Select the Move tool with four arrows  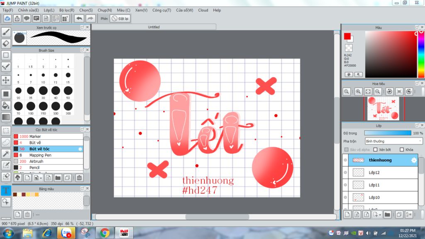6,80
